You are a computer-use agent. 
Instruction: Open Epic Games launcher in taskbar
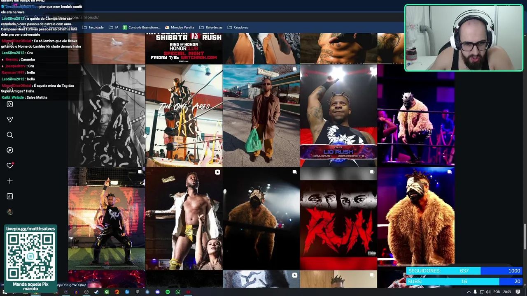[x=137, y=292]
